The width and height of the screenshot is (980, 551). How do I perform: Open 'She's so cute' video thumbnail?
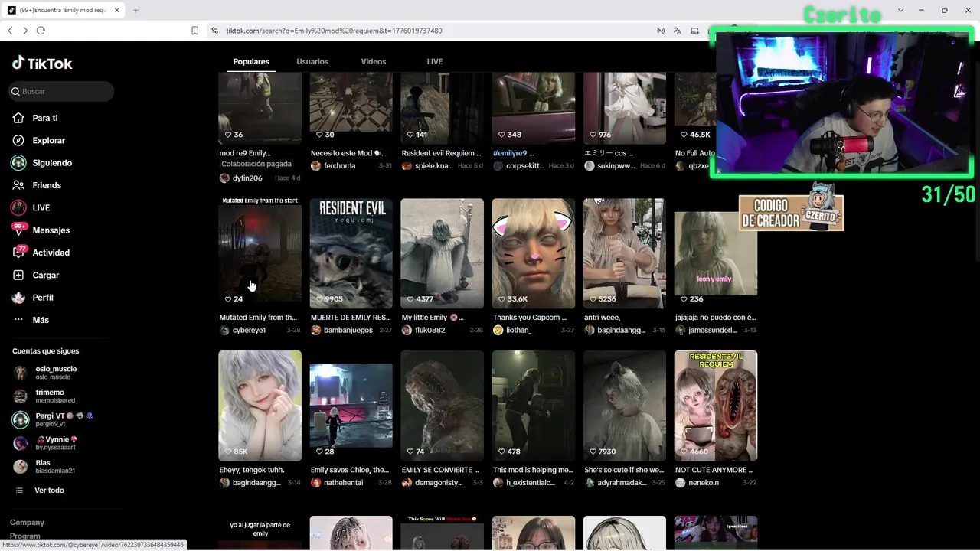point(624,406)
